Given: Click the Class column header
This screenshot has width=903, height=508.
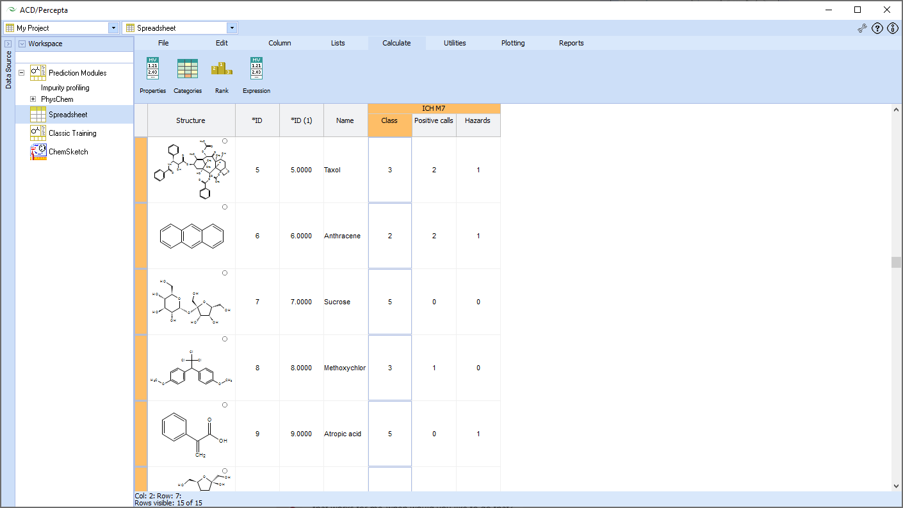Looking at the screenshot, I should pyautogui.click(x=389, y=120).
